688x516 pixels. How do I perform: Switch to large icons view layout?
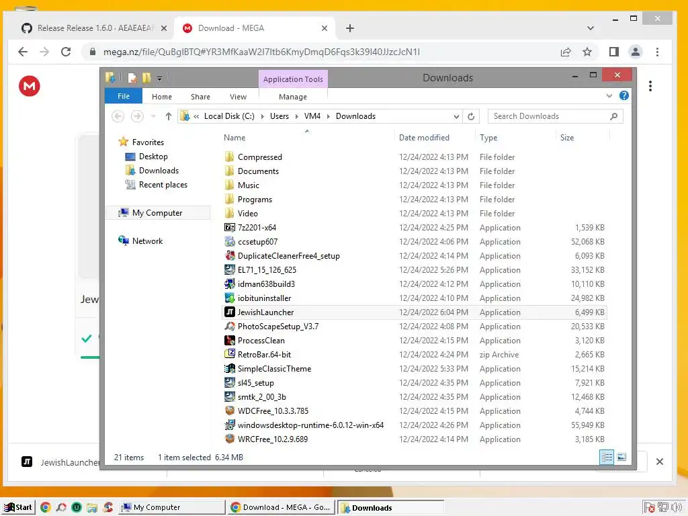pyautogui.click(x=621, y=457)
